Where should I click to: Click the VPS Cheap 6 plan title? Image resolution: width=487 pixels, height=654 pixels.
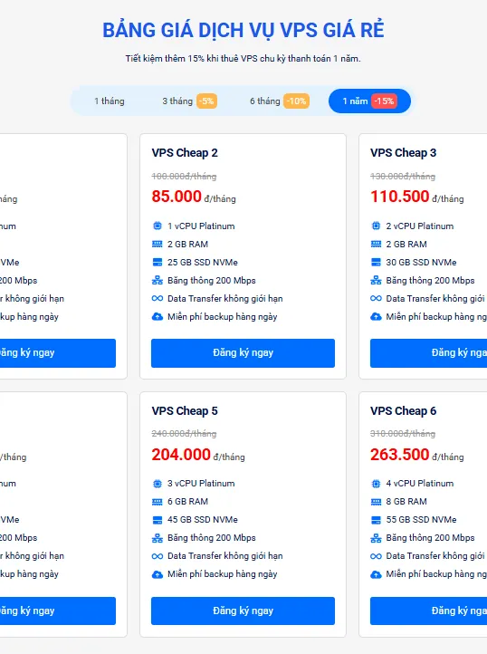tap(403, 411)
